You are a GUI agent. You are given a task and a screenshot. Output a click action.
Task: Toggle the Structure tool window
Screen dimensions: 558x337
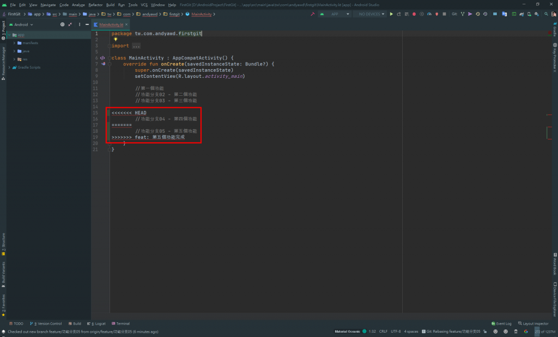[3, 244]
